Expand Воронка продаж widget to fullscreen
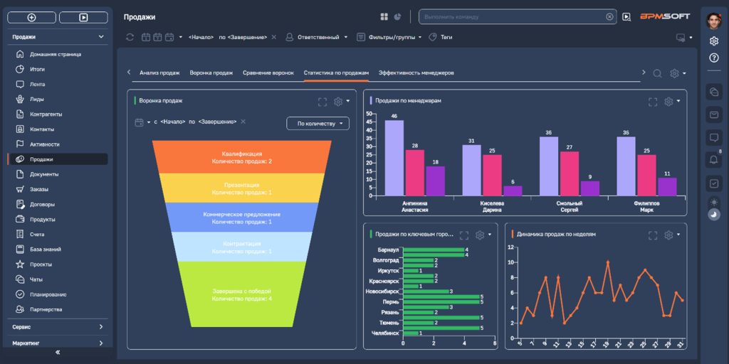The image size is (729, 364). pyautogui.click(x=322, y=102)
